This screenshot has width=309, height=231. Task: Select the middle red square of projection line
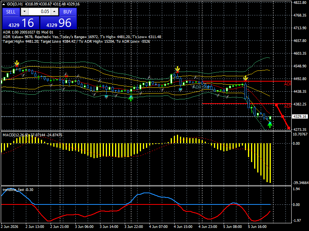point(283,117)
